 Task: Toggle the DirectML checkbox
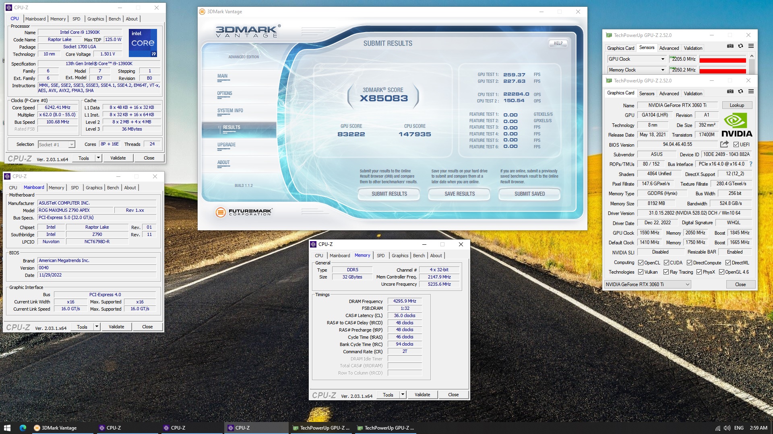coord(728,263)
